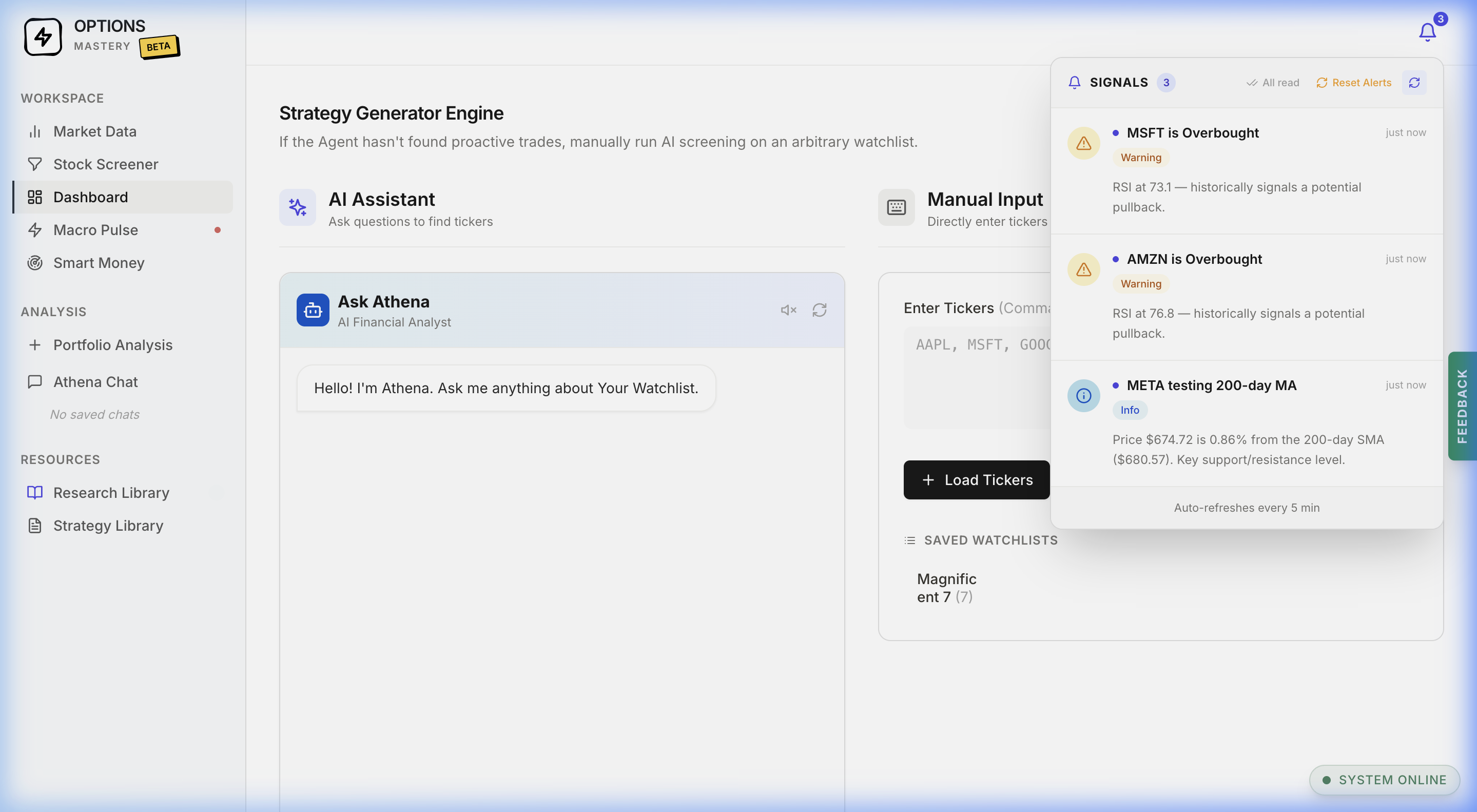Click the Strategy Library document icon
Screen dimensions: 1477x812
(x=35, y=525)
